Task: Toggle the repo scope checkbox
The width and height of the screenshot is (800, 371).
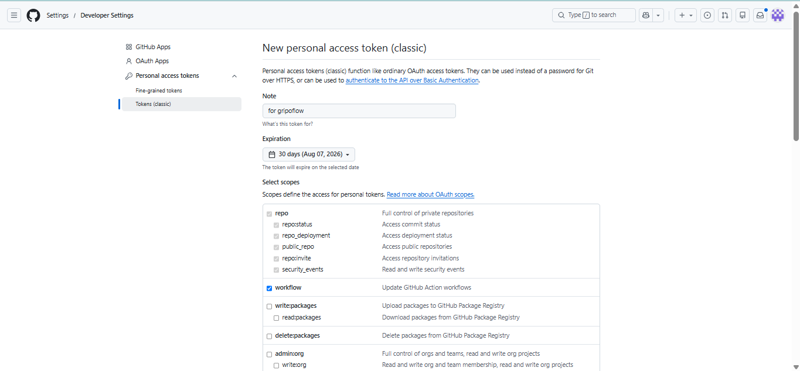Action: [270, 214]
